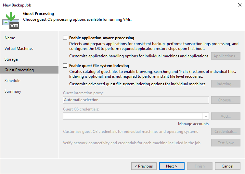Select the Guest Processing step

19,70
